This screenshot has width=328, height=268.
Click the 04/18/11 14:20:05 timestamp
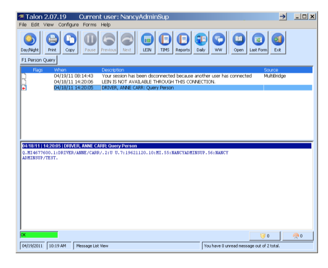[x=73, y=88]
